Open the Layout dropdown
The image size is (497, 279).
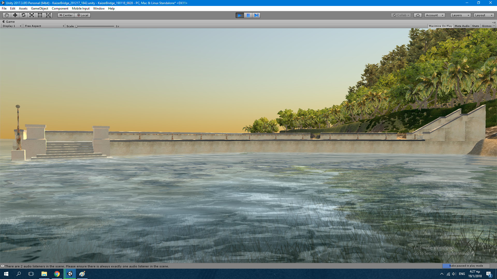484,15
